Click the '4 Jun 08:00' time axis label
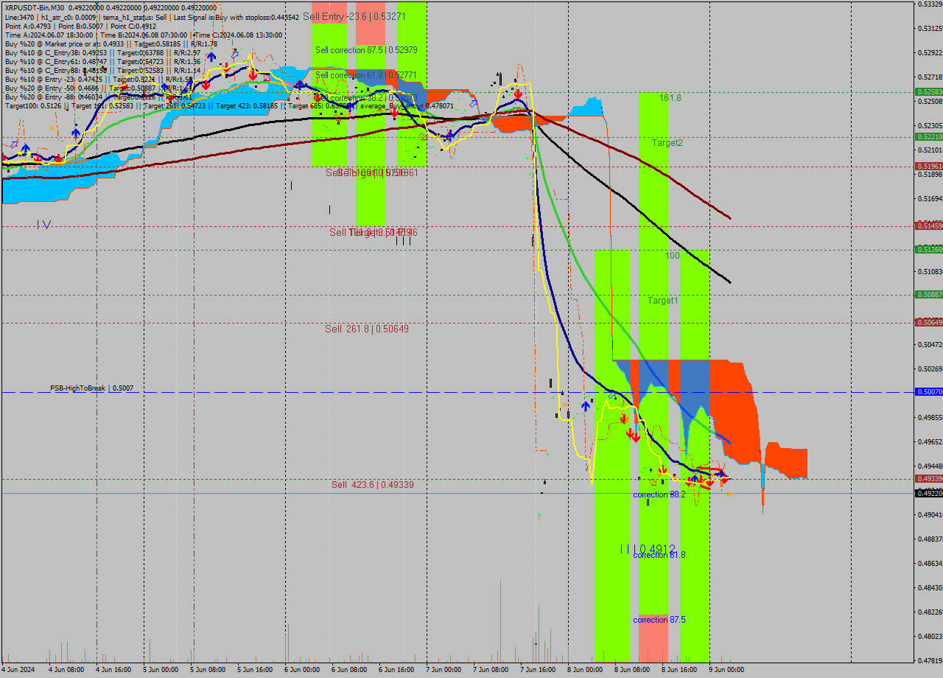This screenshot has width=943, height=678. 66,670
